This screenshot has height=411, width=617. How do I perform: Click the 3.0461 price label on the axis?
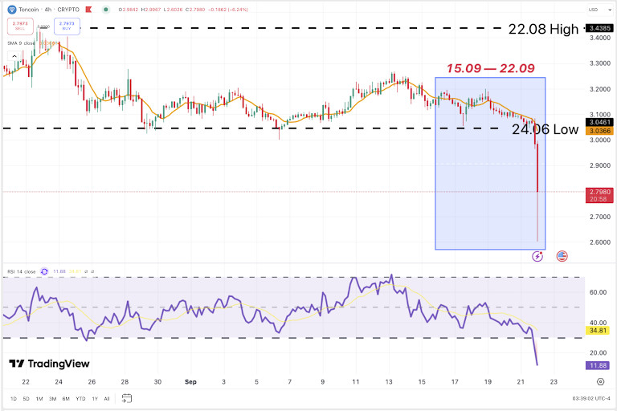(599, 122)
